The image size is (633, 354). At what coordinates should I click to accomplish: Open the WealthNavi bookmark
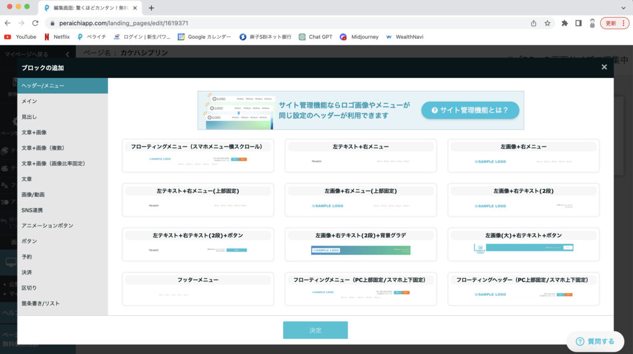(405, 37)
